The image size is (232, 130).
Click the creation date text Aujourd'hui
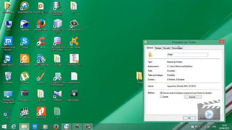tap(182, 86)
